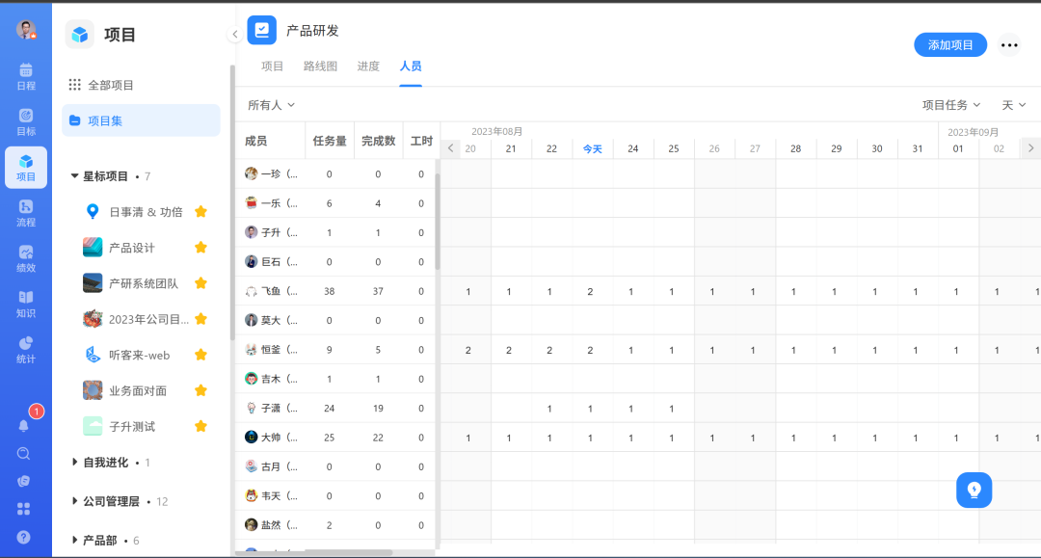Select member row 飞鱼
Viewport: 1041px width, 558px height.
coord(336,291)
